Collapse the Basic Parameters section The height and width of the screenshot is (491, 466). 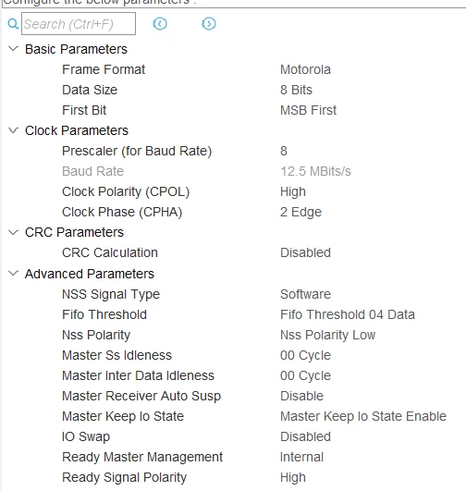tap(13, 49)
